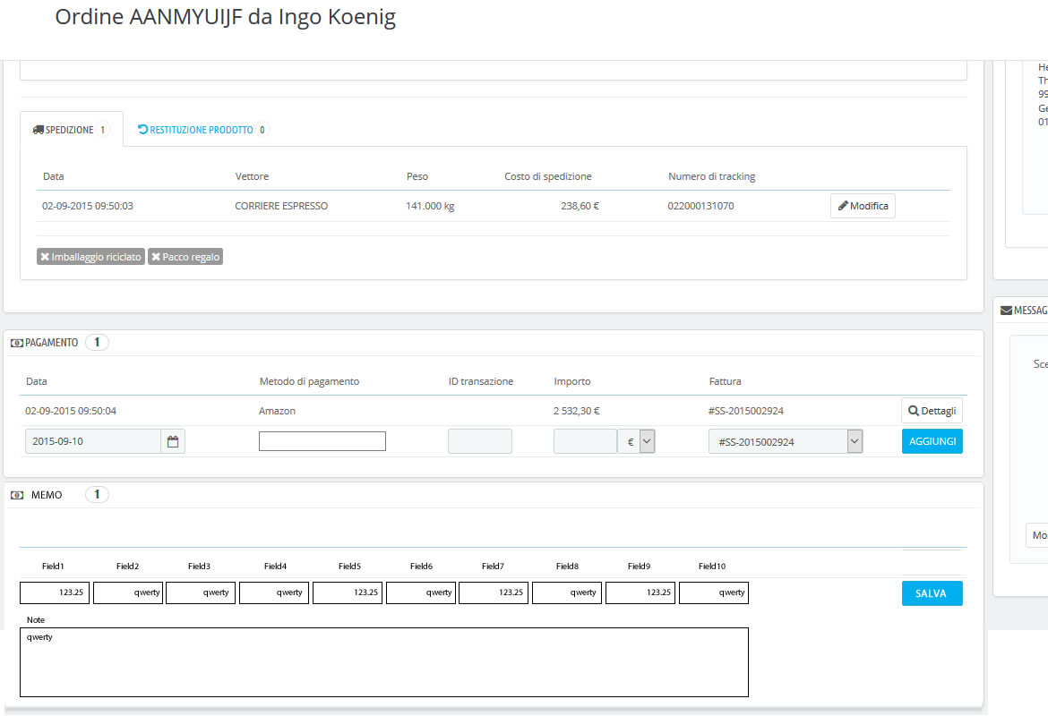Click the X icon on Imballaggio riciclato
Image resolution: width=1048 pixels, height=716 pixels.
pyautogui.click(x=45, y=257)
